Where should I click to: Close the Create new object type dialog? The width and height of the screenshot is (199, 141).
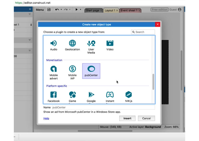pyautogui.click(x=158, y=24)
